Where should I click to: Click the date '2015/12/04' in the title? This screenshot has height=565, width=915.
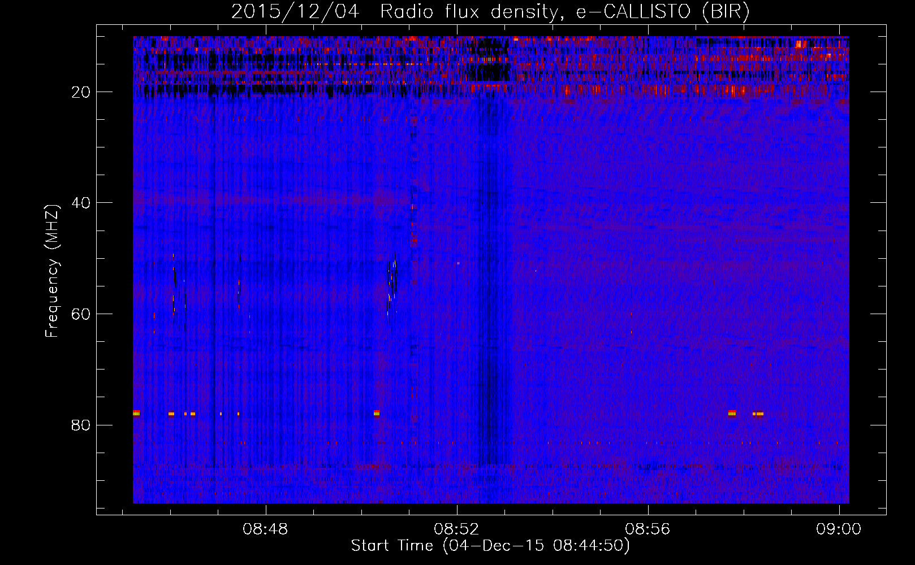coord(295,12)
